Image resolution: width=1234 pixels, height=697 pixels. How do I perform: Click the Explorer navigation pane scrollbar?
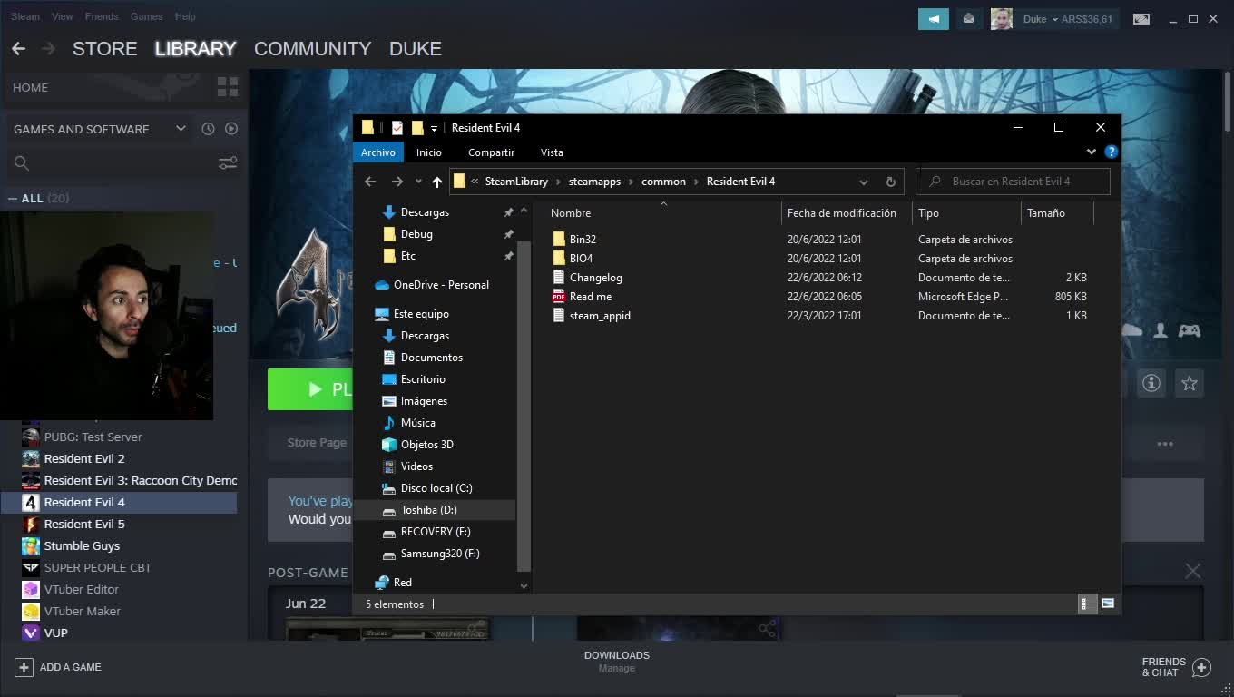click(524, 407)
